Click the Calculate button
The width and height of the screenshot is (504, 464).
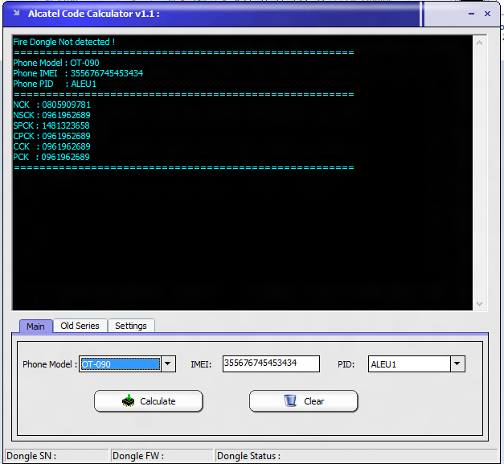[x=149, y=401]
